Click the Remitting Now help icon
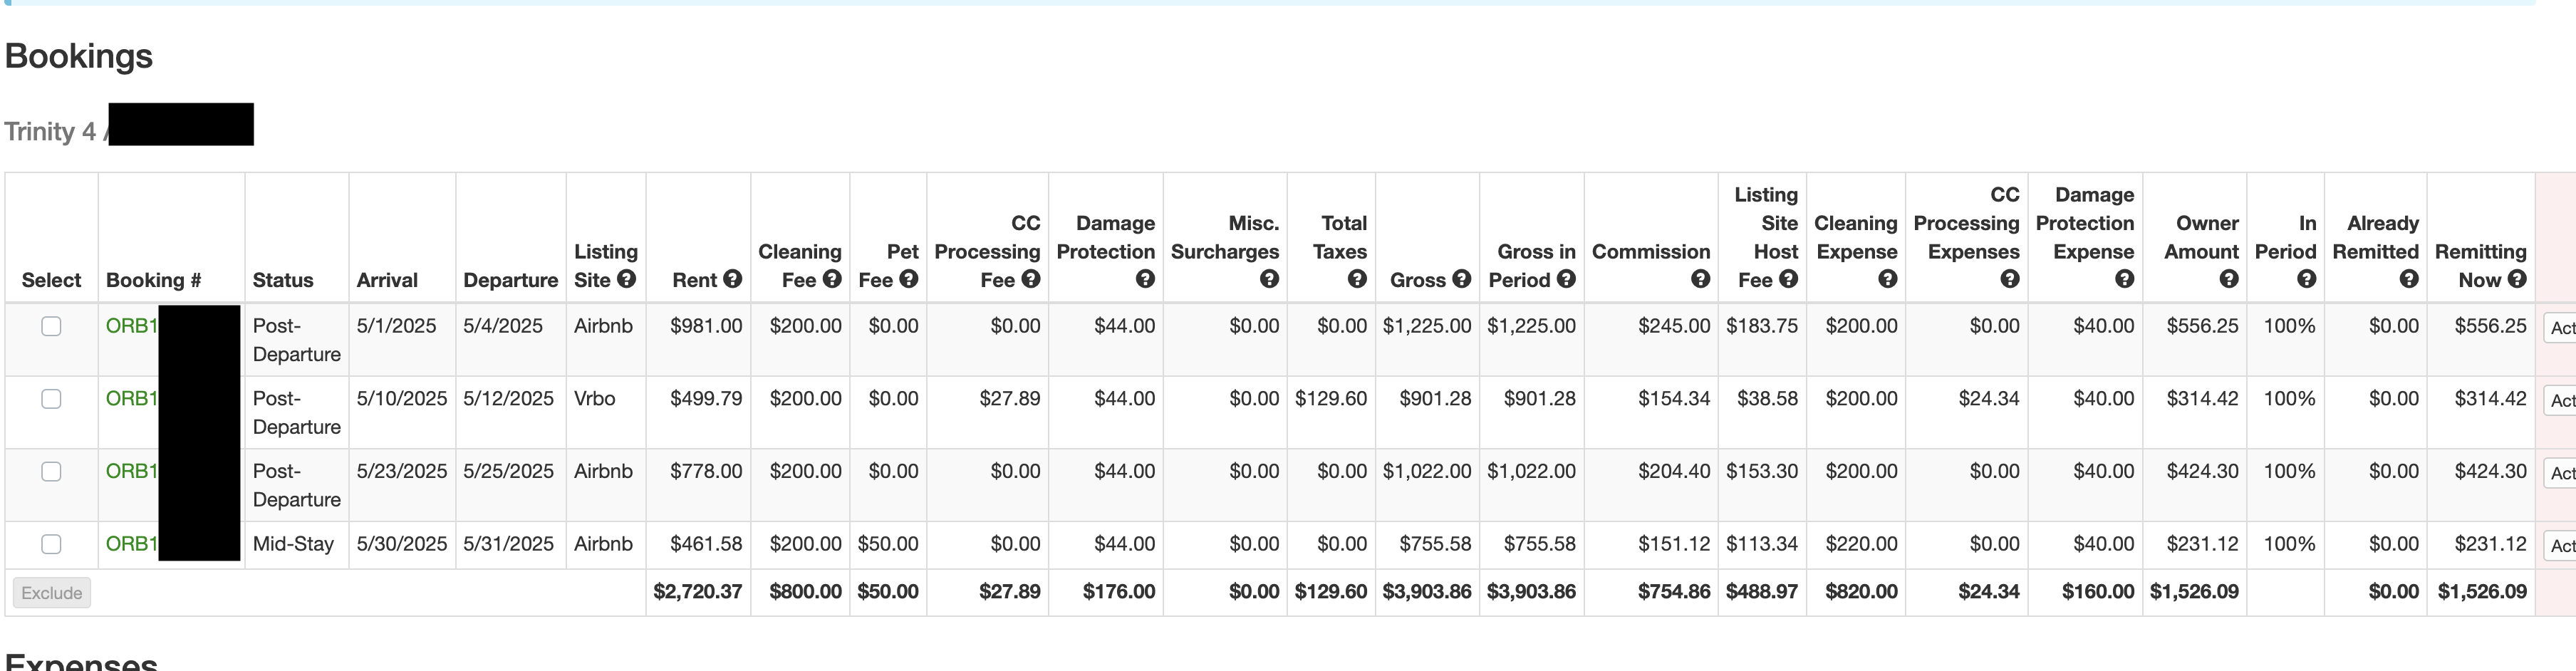2576x671 pixels. [x=2517, y=280]
